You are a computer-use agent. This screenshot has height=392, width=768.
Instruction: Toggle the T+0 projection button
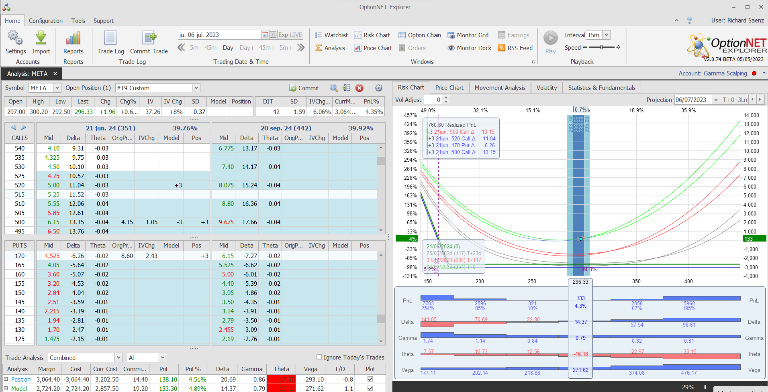coord(728,100)
